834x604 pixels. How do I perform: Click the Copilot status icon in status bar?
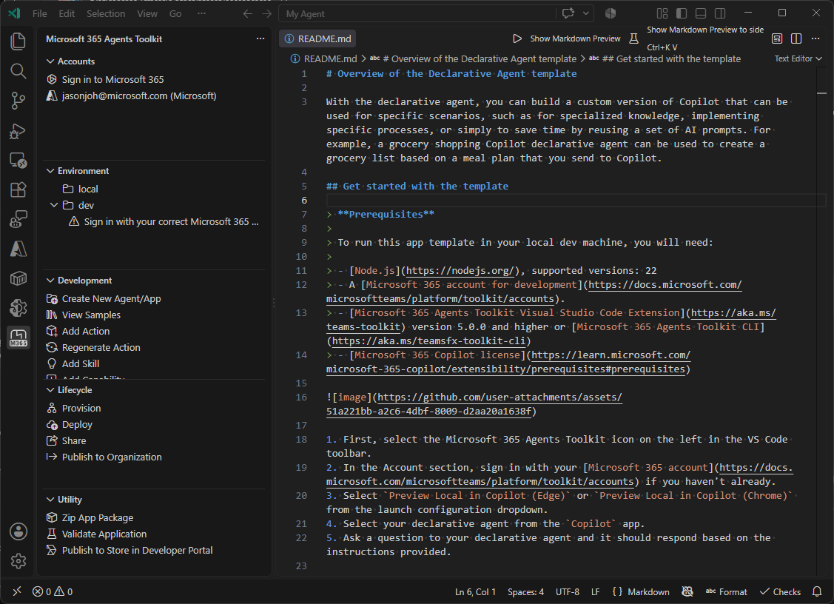tap(687, 591)
